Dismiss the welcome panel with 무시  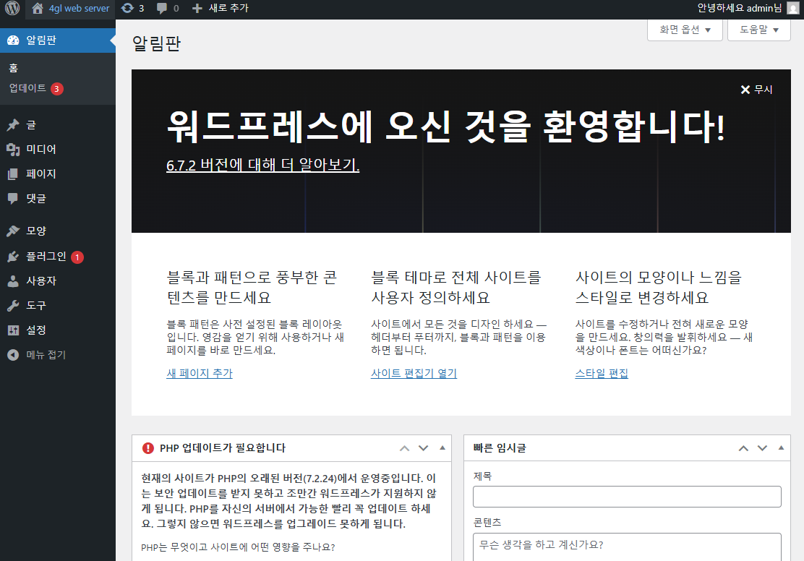(x=756, y=90)
